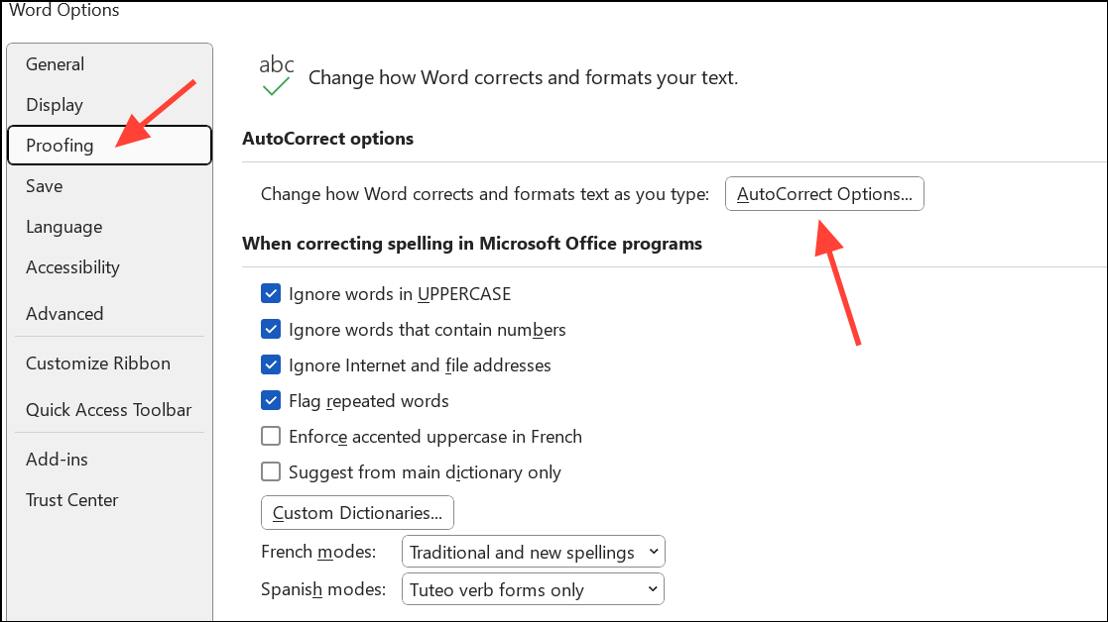Toggle Flag repeated words checkbox

click(271, 400)
